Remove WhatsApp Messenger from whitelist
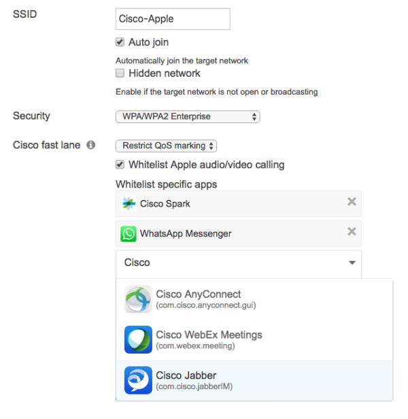 tap(352, 232)
